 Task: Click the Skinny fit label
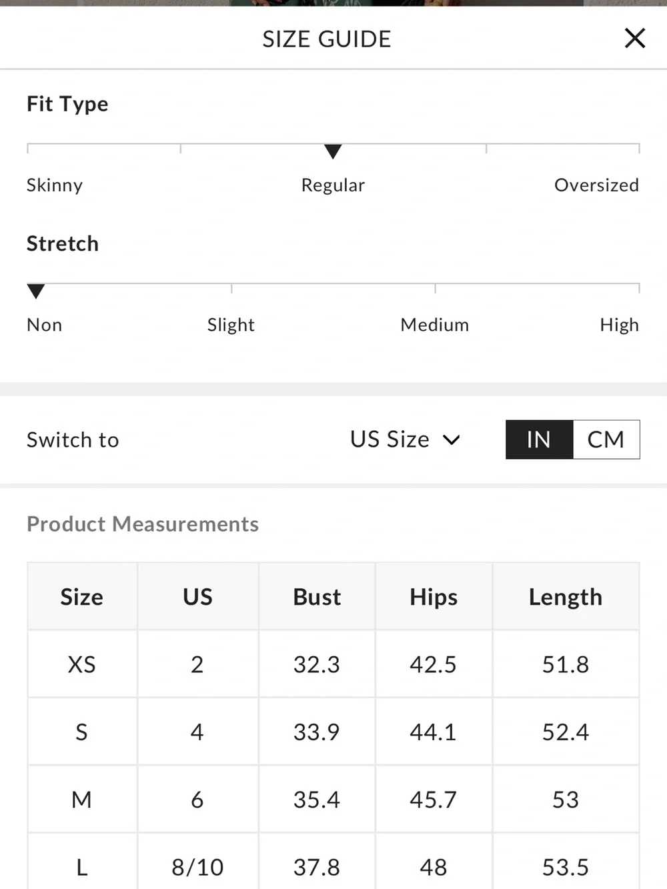[x=55, y=185]
